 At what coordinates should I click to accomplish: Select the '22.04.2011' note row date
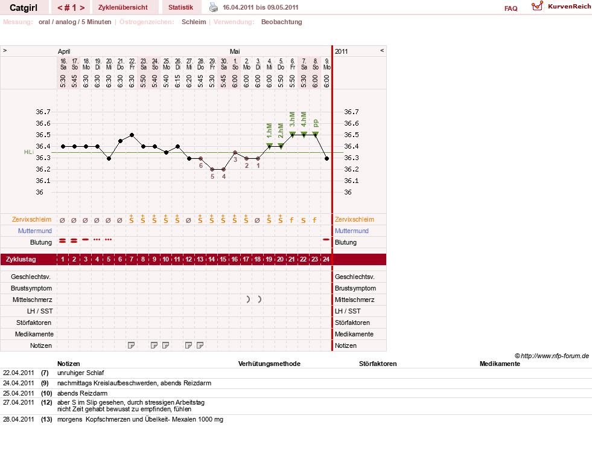19,373
